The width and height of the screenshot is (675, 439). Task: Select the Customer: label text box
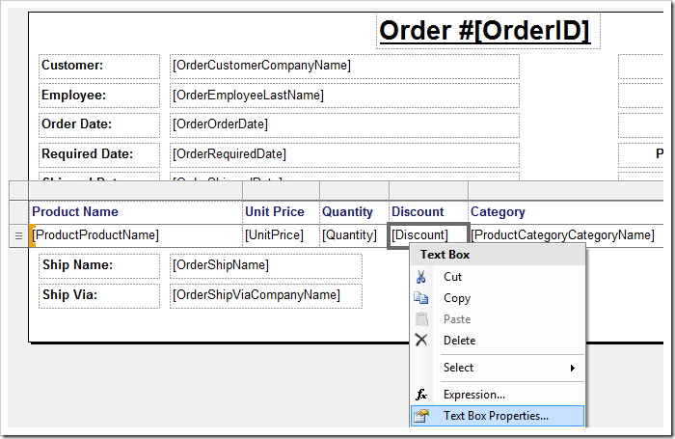[99, 67]
